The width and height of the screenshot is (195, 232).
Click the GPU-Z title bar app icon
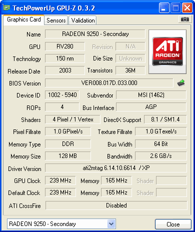point(7,7)
